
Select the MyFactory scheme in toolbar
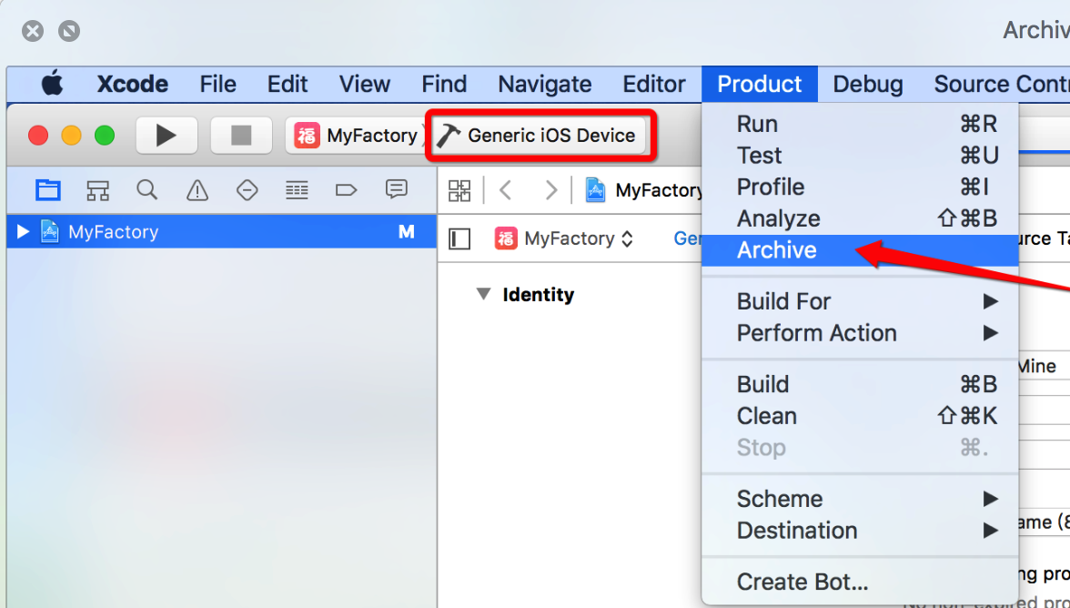(x=356, y=135)
